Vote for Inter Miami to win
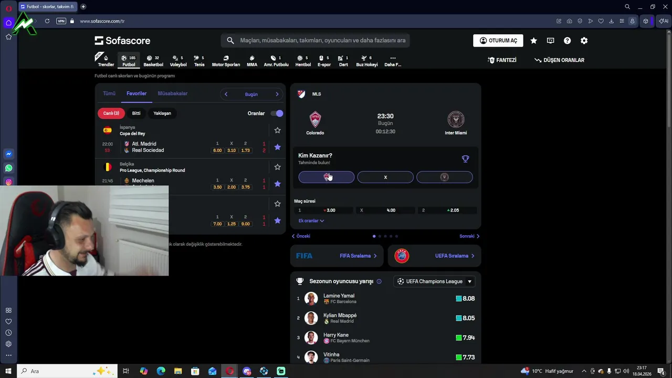 pyautogui.click(x=444, y=177)
